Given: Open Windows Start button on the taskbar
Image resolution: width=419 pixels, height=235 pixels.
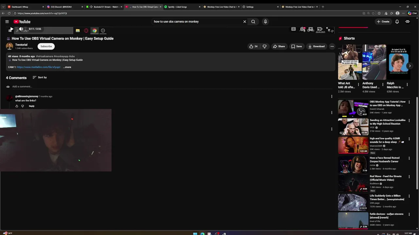Looking at the screenshot, I should pyautogui.click(x=195, y=233).
